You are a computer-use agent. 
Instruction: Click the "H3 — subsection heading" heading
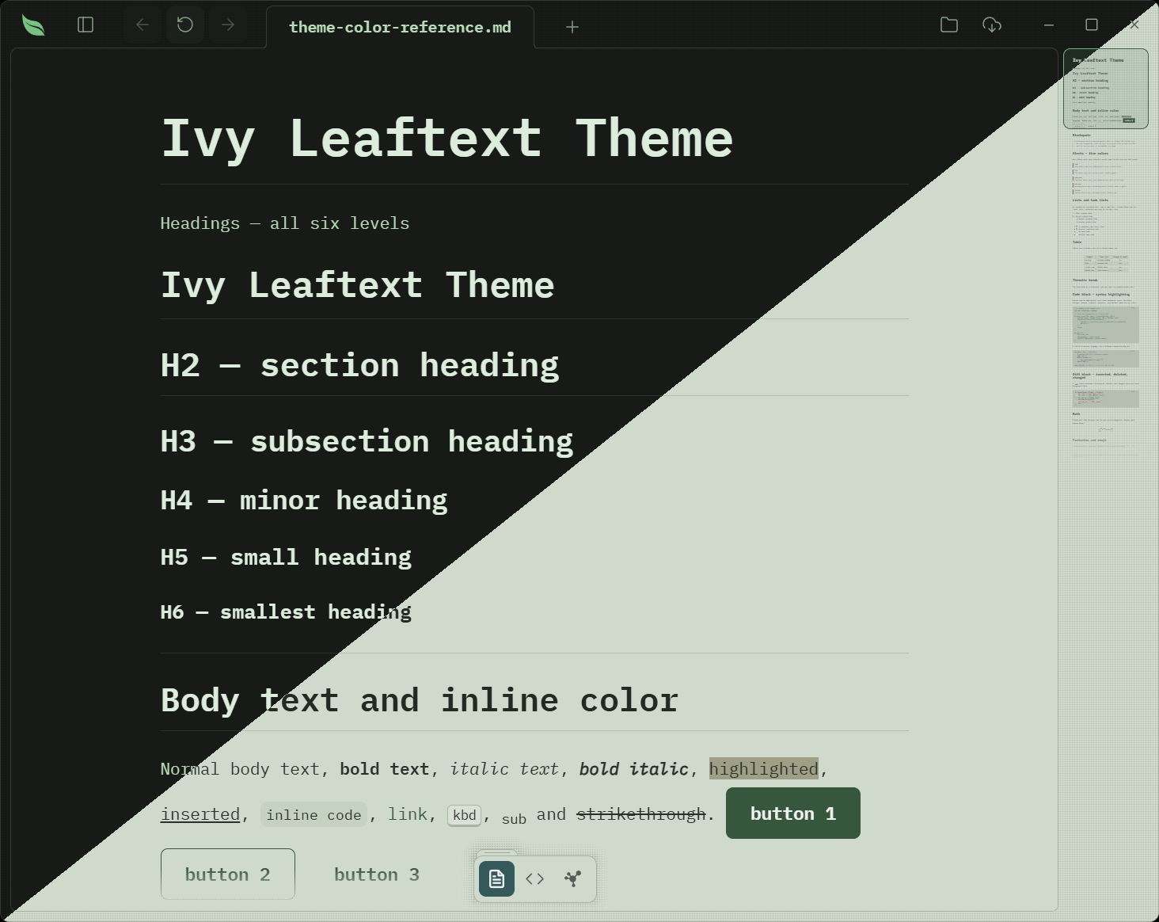point(367,441)
